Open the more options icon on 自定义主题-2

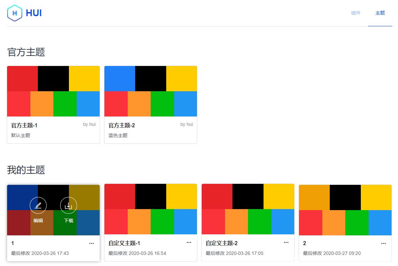click(286, 243)
